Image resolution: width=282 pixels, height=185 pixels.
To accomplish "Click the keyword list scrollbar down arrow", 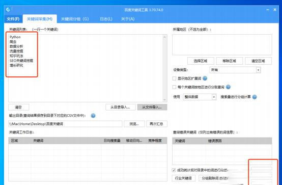I will [x=164, y=99].
